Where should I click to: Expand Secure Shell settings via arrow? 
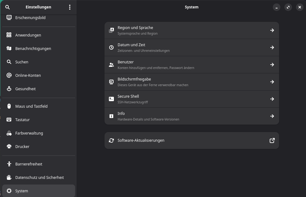tap(272, 99)
